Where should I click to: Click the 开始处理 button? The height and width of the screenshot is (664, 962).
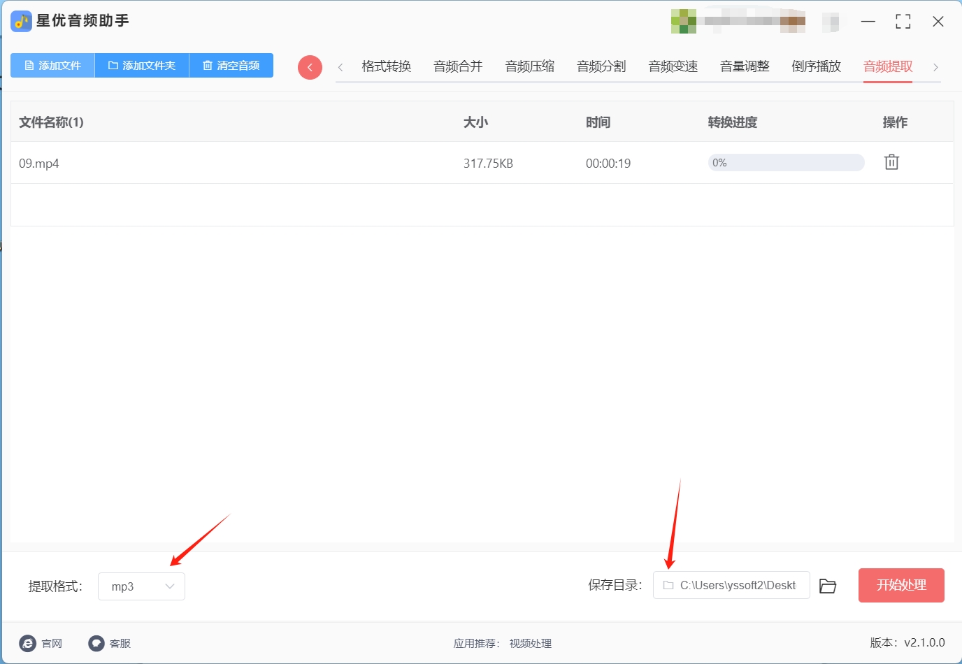pyautogui.click(x=901, y=585)
